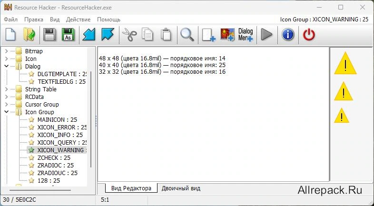
Task: Click the Add image resource icon
Action: [x=227, y=35]
